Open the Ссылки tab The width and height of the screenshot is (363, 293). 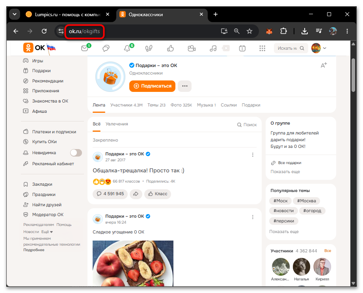[x=229, y=105]
